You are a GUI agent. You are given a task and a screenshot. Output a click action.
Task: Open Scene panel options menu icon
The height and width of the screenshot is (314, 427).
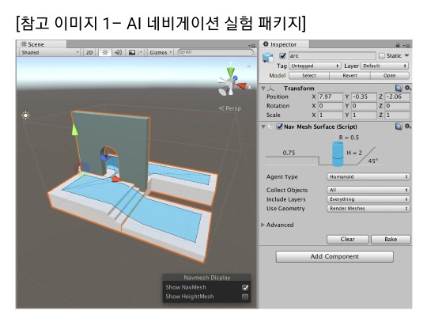(x=252, y=46)
